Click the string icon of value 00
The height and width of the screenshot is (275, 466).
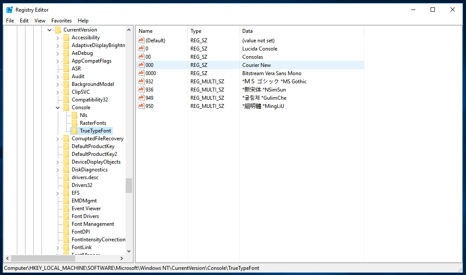click(141, 57)
